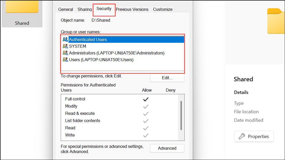
Task: Click the Properties button in details pane
Action: coord(254,136)
